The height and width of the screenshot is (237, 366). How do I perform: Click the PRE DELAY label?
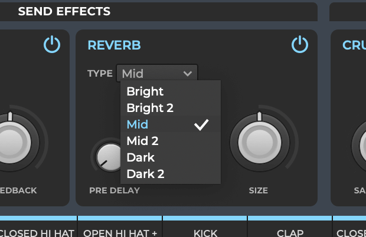[x=115, y=190]
